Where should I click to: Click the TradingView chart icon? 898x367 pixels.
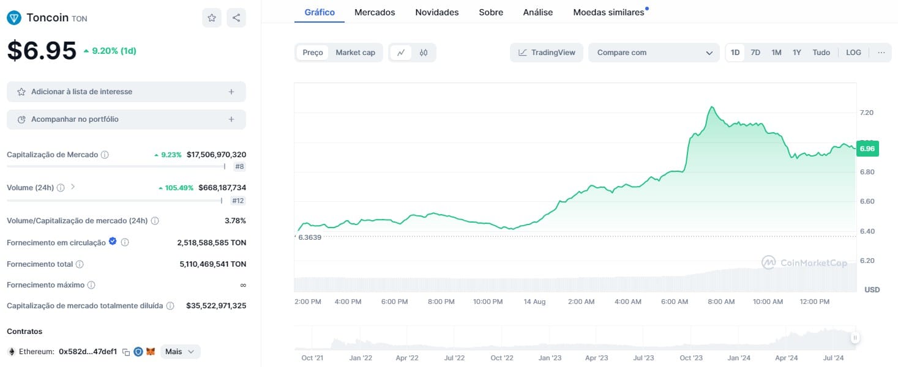(523, 53)
